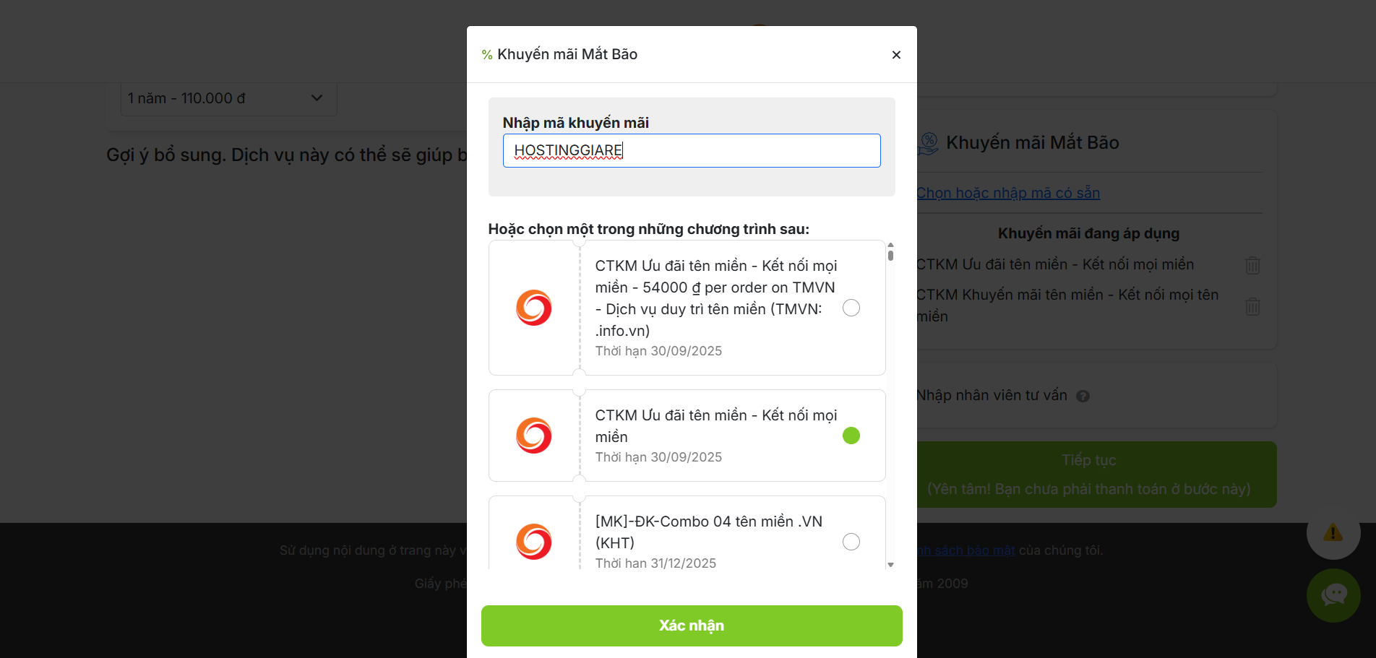The width and height of the screenshot is (1376, 658).
Task: Click Mắt Bão logo on Combo 04 promotion
Action: 534,542
